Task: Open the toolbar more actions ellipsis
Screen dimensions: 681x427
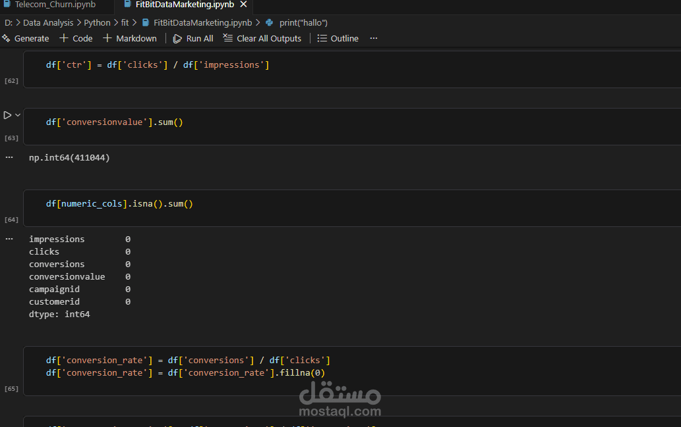Action: (374, 38)
